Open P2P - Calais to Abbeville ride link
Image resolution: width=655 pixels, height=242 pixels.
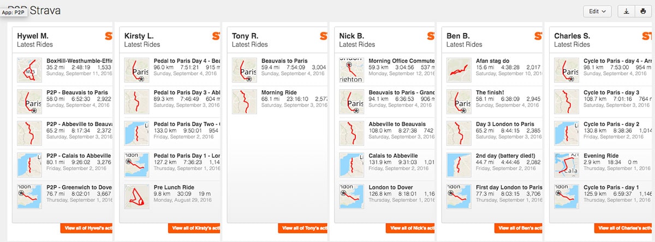78,156
